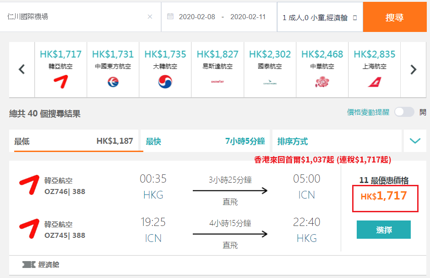
Task: Click the return date 2020-02-11
Action: click(x=248, y=17)
